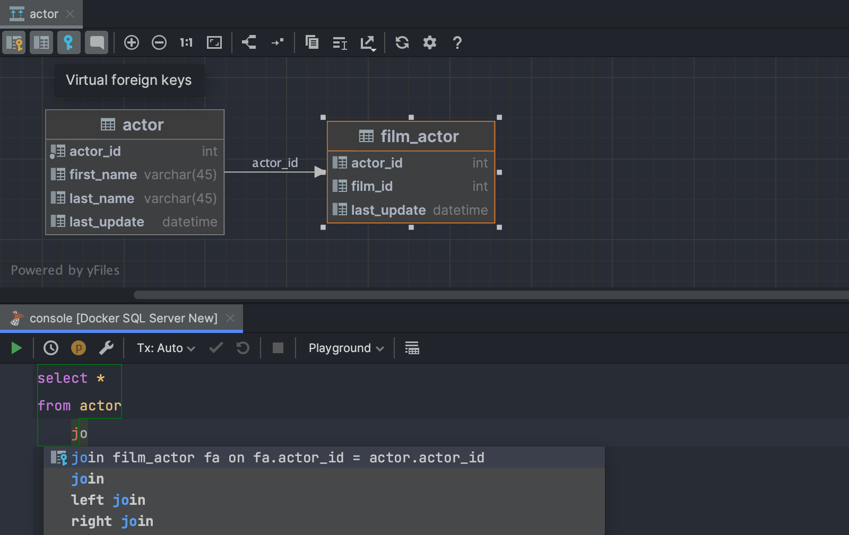Screen dimensions: 849x535
Task: Stop query execution square button
Action: 278,348
